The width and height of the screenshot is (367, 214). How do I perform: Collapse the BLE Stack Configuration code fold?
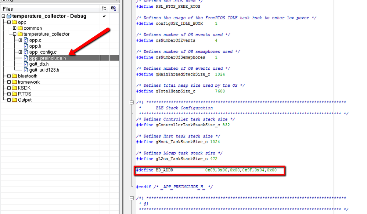(x=132, y=102)
